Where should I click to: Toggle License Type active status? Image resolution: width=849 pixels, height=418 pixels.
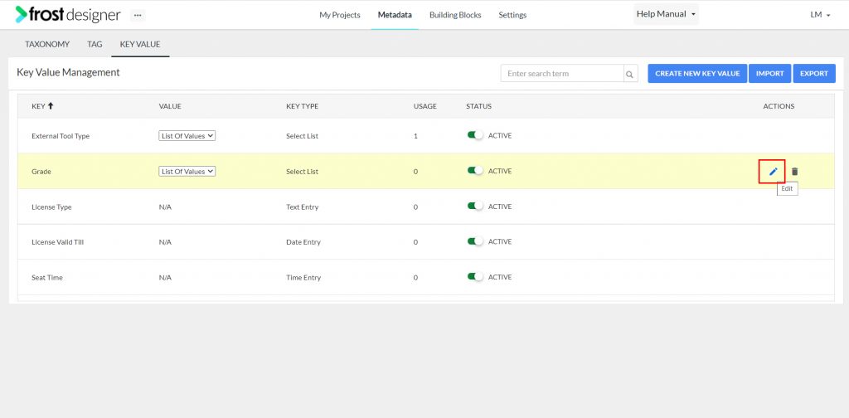point(475,207)
